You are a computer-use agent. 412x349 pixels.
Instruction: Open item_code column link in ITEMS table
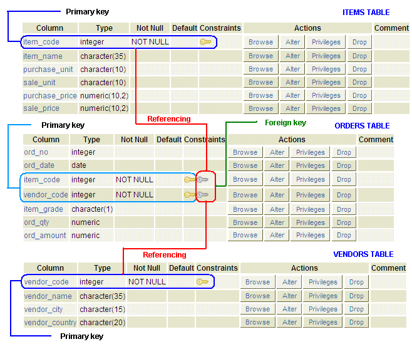41,42
